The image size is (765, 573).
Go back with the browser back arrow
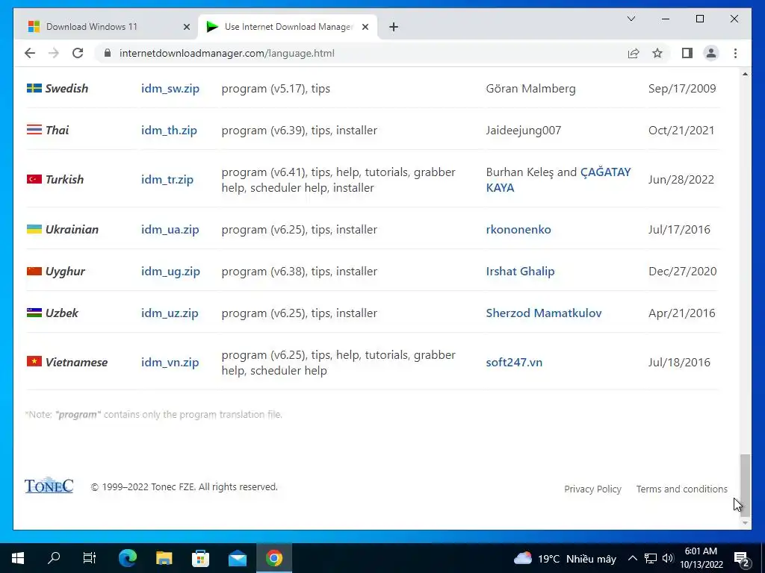[x=30, y=53]
